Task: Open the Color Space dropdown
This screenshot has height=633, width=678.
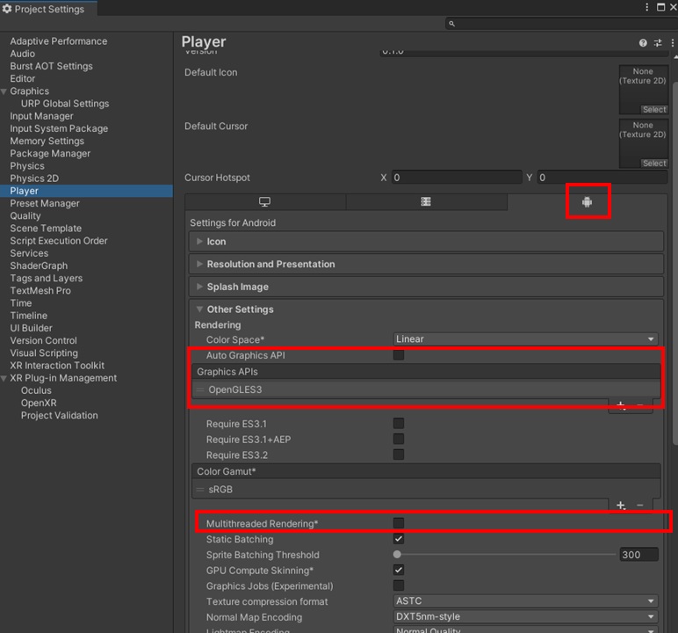Action: [525, 339]
